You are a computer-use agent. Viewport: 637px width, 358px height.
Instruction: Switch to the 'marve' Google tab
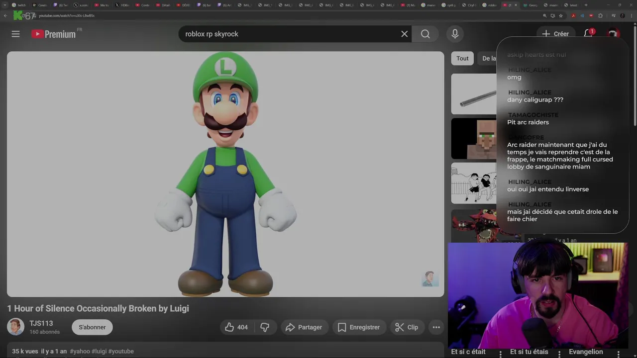(429, 5)
